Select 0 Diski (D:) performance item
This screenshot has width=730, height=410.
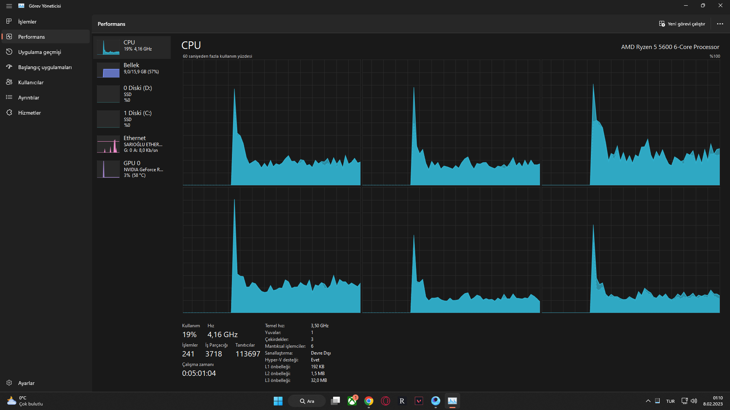tap(132, 94)
